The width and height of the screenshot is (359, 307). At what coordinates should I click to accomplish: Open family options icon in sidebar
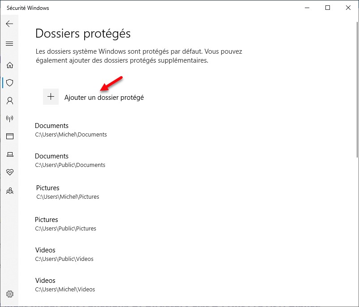[9, 191]
